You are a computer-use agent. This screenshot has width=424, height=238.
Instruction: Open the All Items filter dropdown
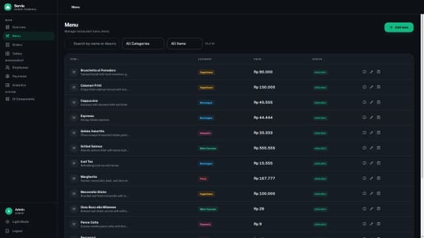tap(185, 44)
